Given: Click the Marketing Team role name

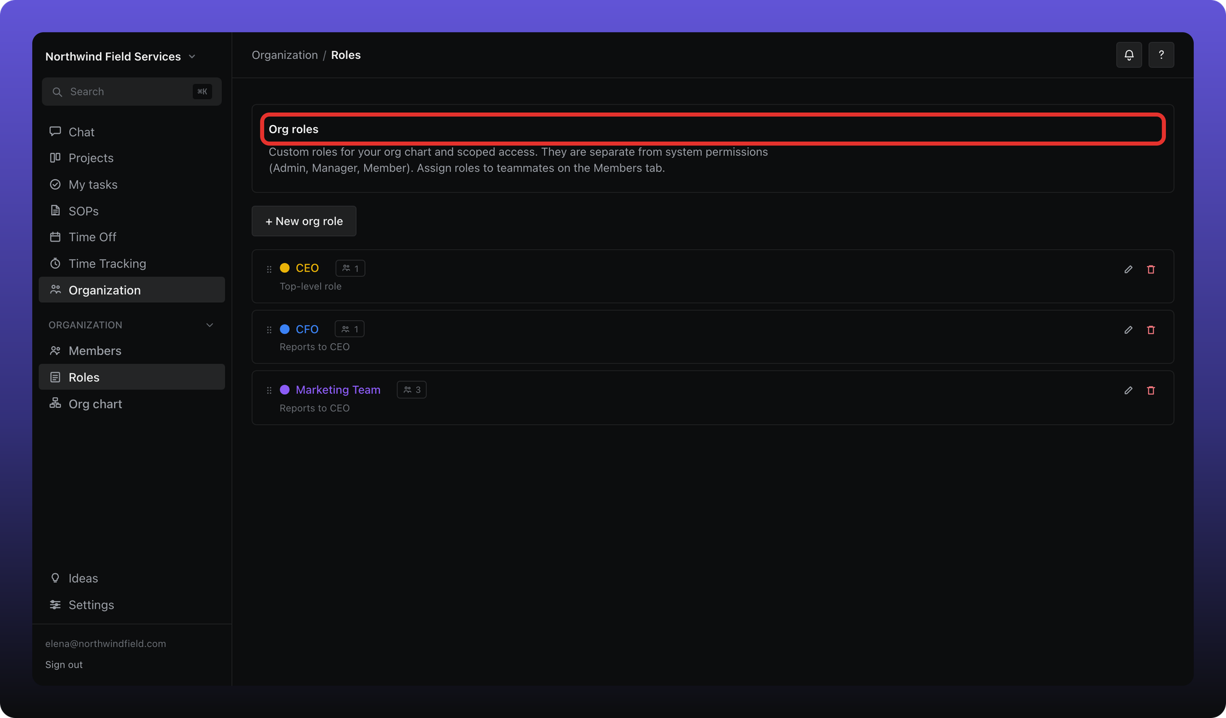Looking at the screenshot, I should coord(338,390).
